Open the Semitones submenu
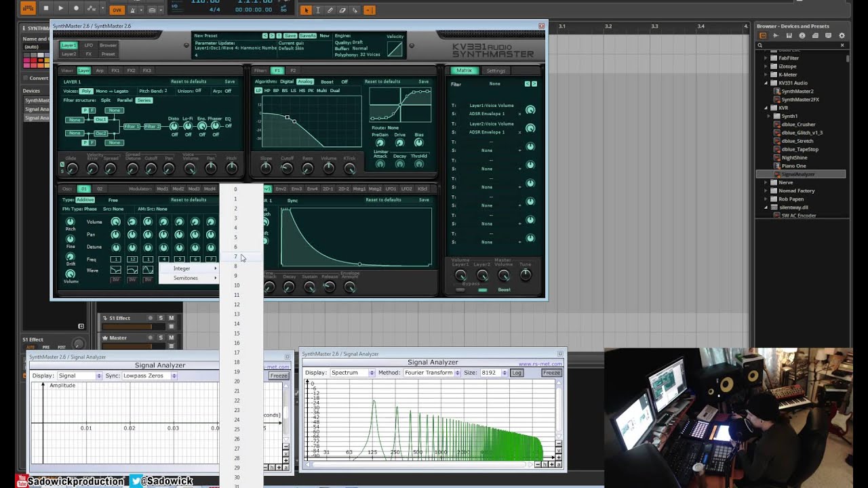The width and height of the screenshot is (868, 488). (x=189, y=278)
